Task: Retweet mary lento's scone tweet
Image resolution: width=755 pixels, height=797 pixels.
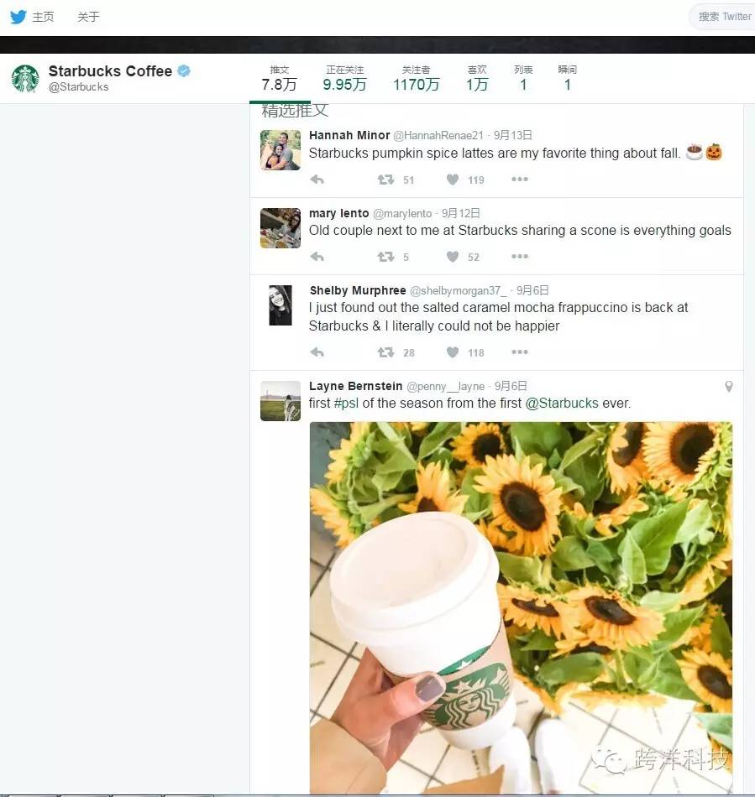Action: tap(385, 257)
